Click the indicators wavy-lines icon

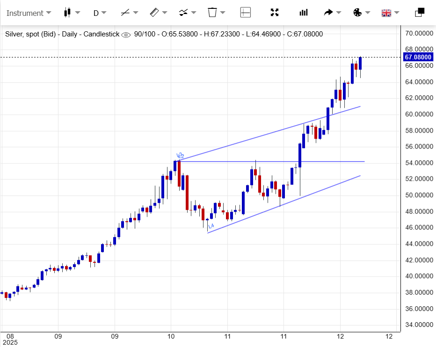[x=183, y=13]
